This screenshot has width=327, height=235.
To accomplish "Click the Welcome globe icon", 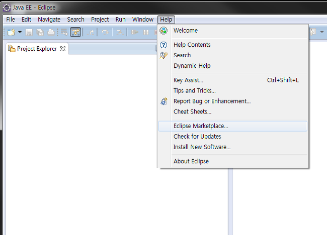I will point(163,31).
